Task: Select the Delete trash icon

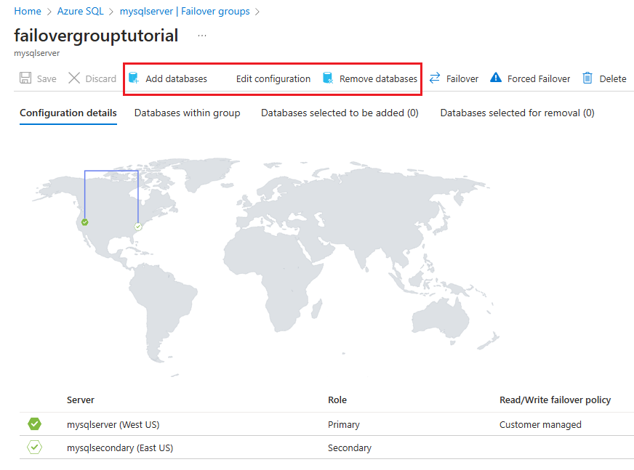Action: coord(589,78)
